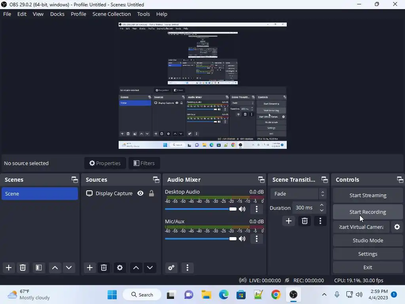This screenshot has height=304, width=405.
Task: Add a new source with the plus icon
Action: 90,268
